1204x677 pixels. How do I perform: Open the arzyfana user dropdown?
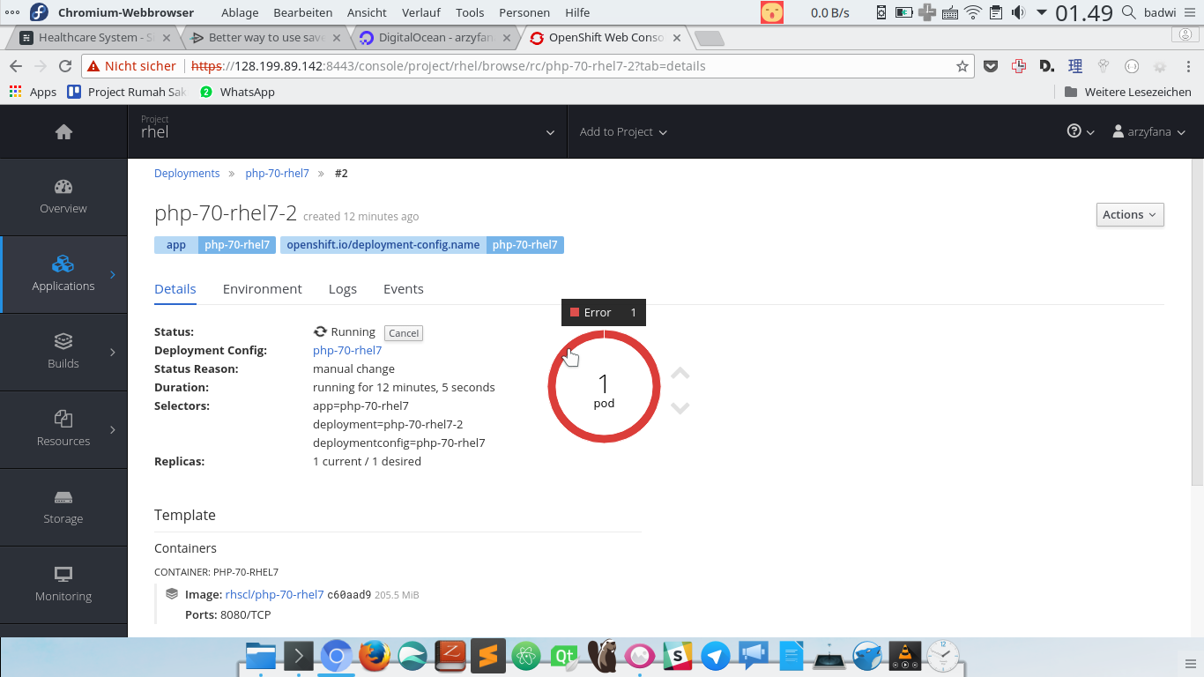pos(1149,132)
